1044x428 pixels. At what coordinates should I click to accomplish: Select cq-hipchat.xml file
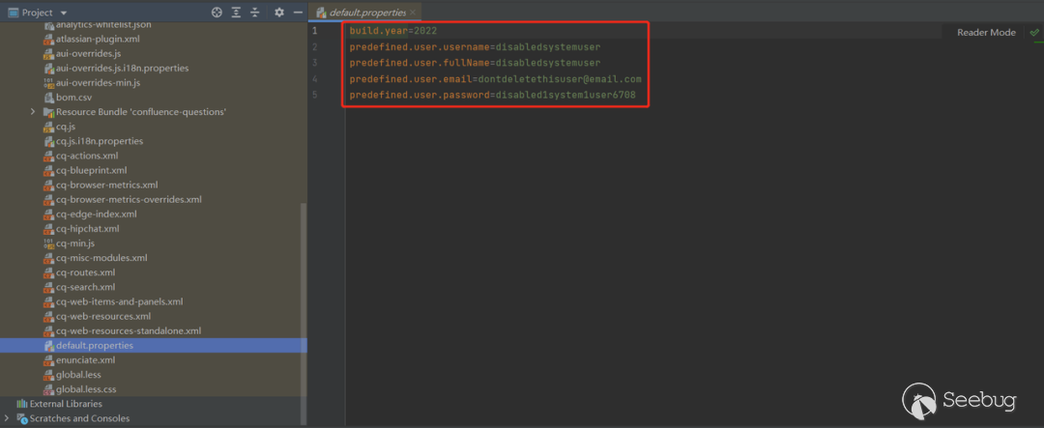click(87, 228)
